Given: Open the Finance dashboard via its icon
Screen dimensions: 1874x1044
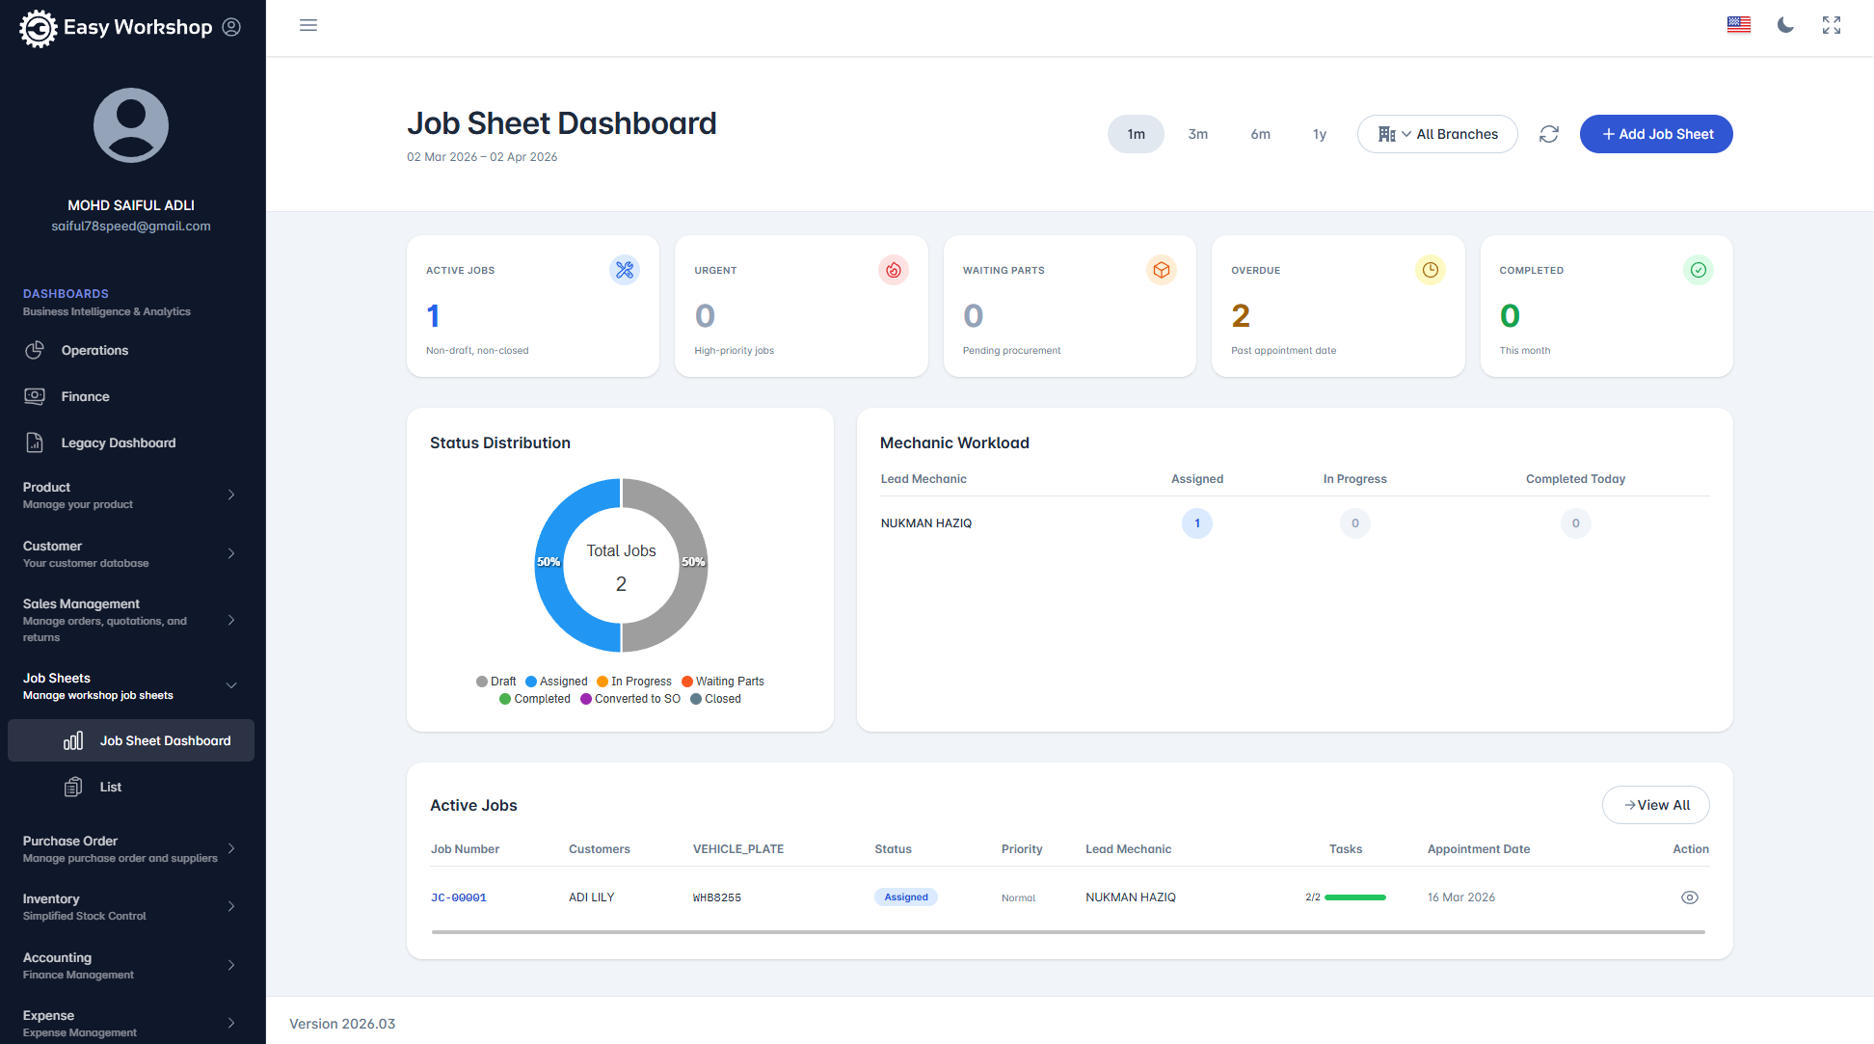Looking at the screenshot, I should tap(35, 396).
